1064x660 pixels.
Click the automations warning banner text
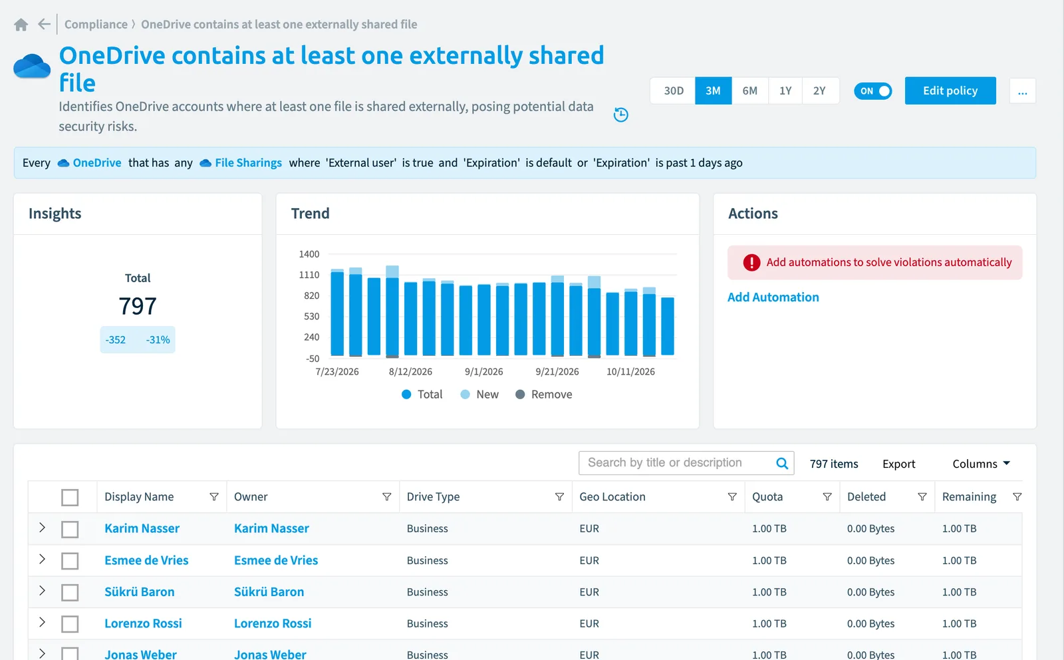(x=888, y=263)
